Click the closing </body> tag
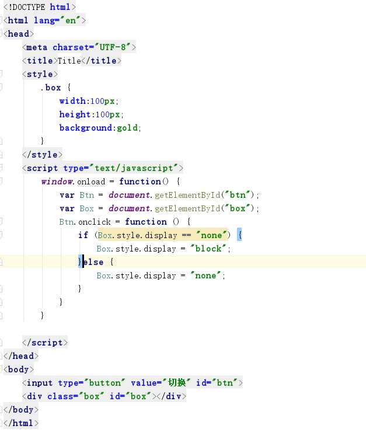This screenshot has width=366, height=436. [x=21, y=409]
